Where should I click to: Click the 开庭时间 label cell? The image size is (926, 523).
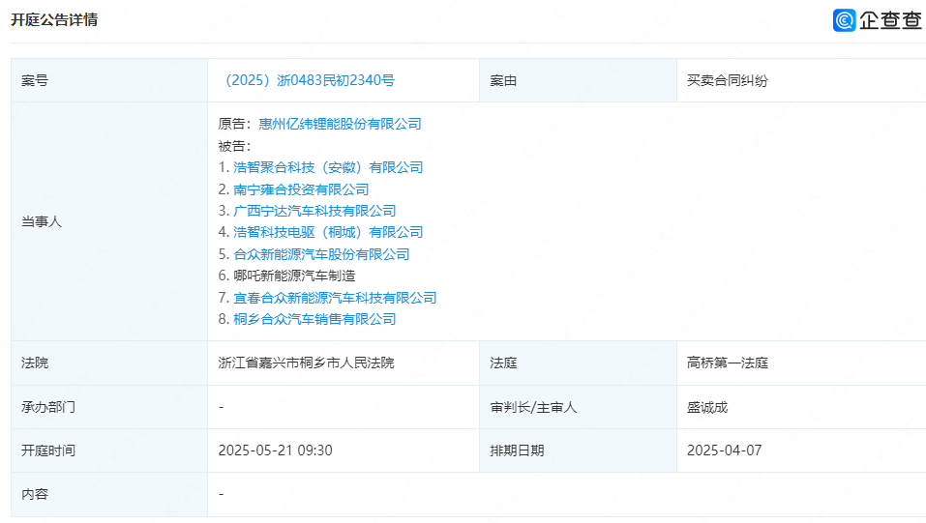point(109,450)
